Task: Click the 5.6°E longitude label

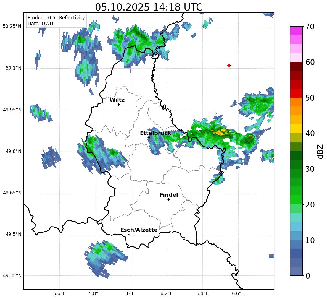Action: [x=59, y=293]
